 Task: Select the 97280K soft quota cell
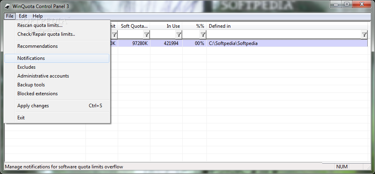coord(134,44)
